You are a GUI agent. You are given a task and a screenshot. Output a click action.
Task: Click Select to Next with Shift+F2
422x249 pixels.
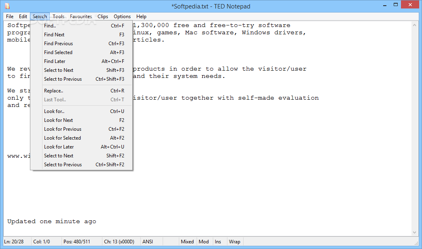(82, 156)
